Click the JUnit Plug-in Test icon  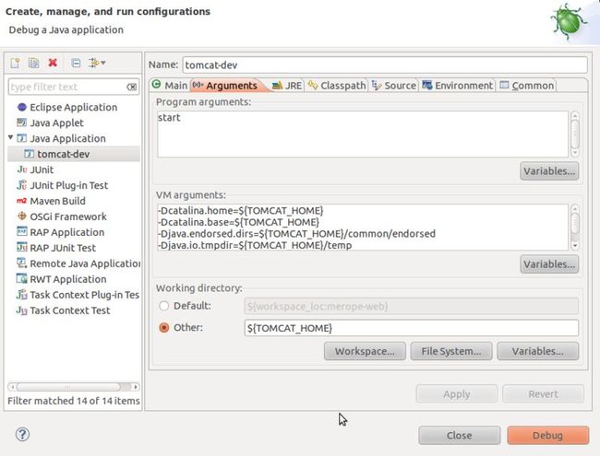click(22, 185)
